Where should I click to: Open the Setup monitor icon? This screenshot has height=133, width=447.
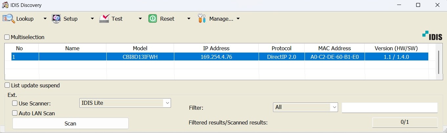[56, 19]
